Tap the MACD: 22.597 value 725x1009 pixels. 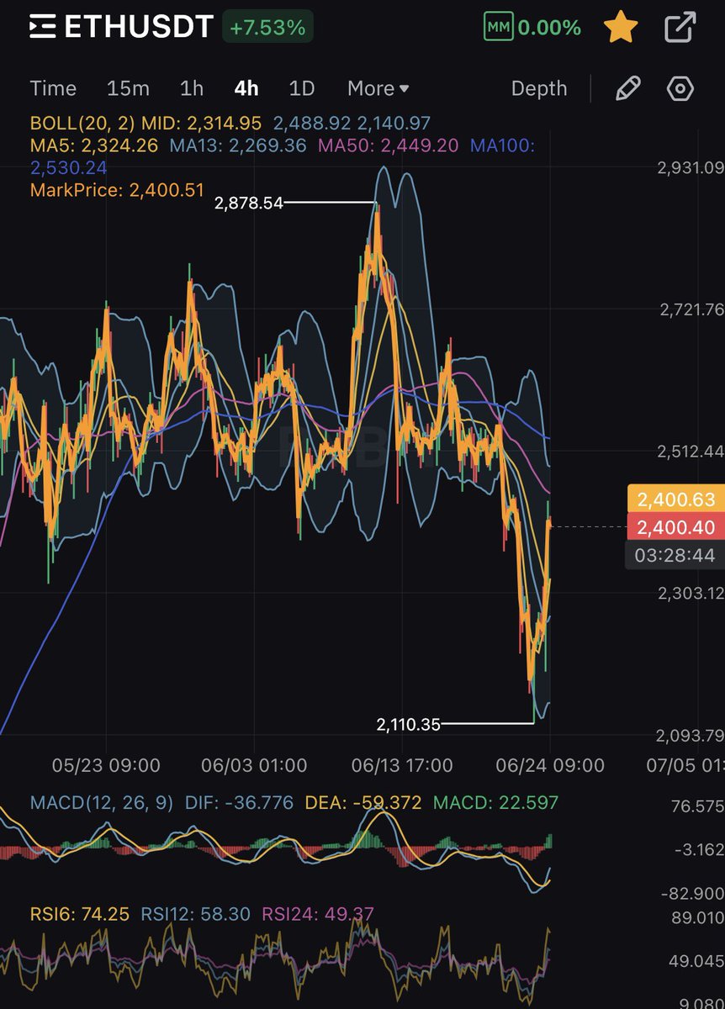tap(496, 802)
